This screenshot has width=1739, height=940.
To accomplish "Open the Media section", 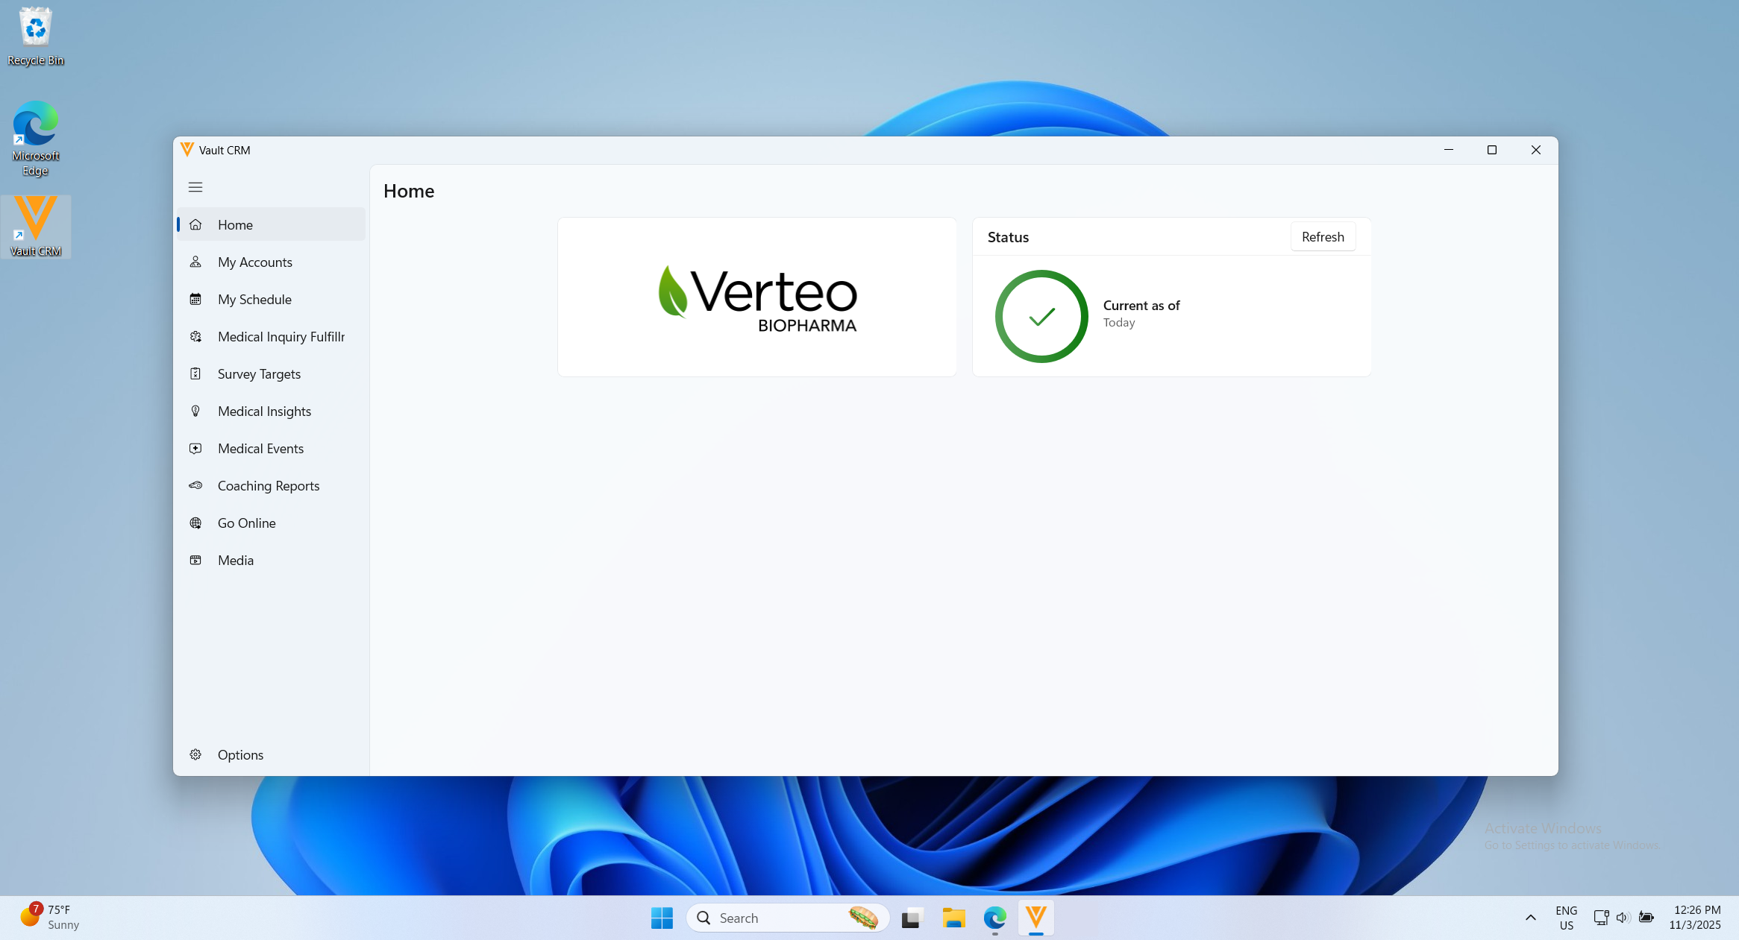I will pyautogui.click(x=236, y=560).
